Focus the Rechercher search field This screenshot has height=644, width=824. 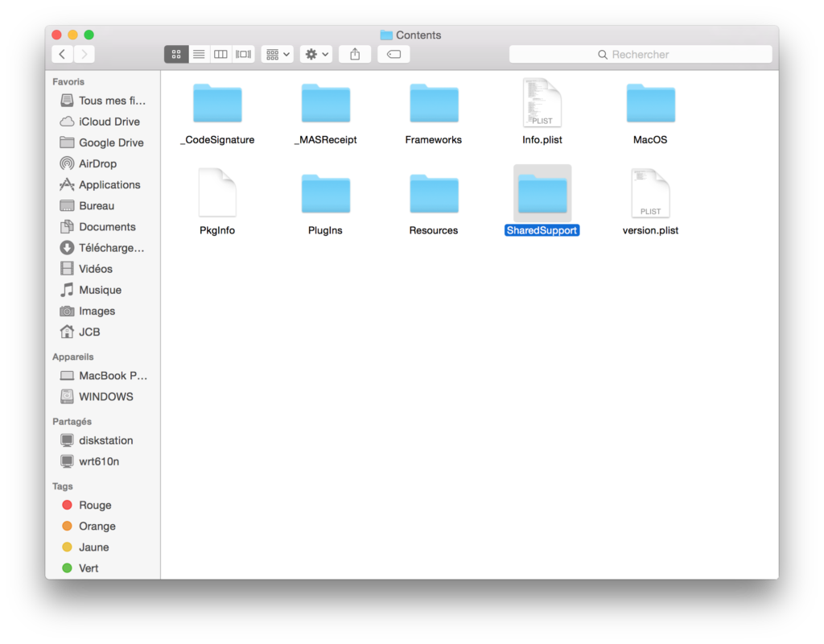tap(641, 54)
